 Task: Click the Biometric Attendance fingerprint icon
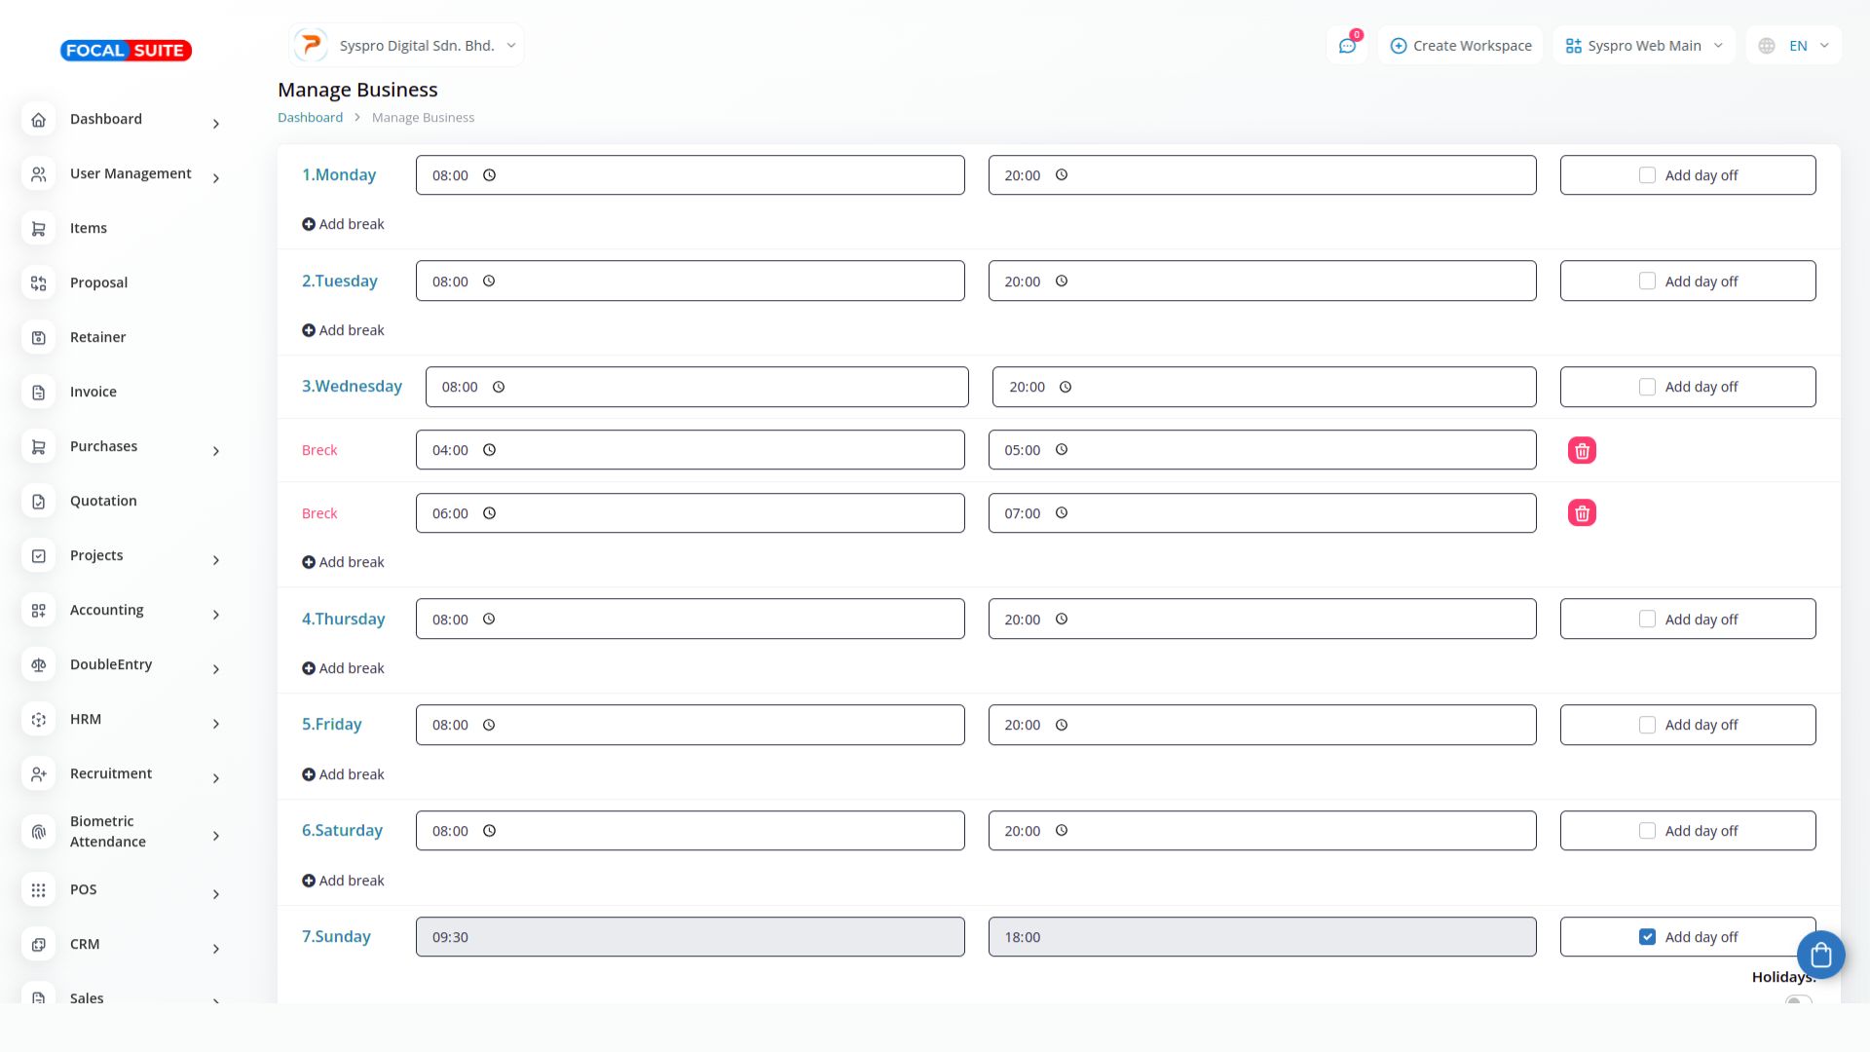39,832
